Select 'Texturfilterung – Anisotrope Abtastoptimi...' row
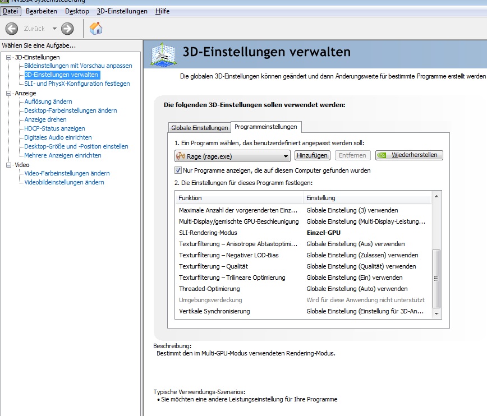The image size is (487, 416). point(304,244)
